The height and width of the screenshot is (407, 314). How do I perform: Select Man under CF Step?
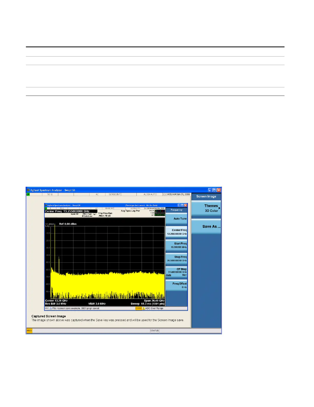point(184,275)
